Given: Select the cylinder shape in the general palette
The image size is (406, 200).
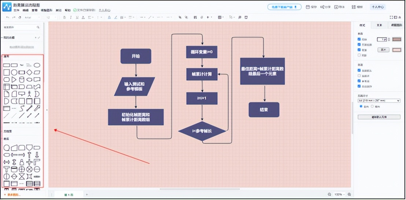Looking at the screenshot, I should point(22,80).
